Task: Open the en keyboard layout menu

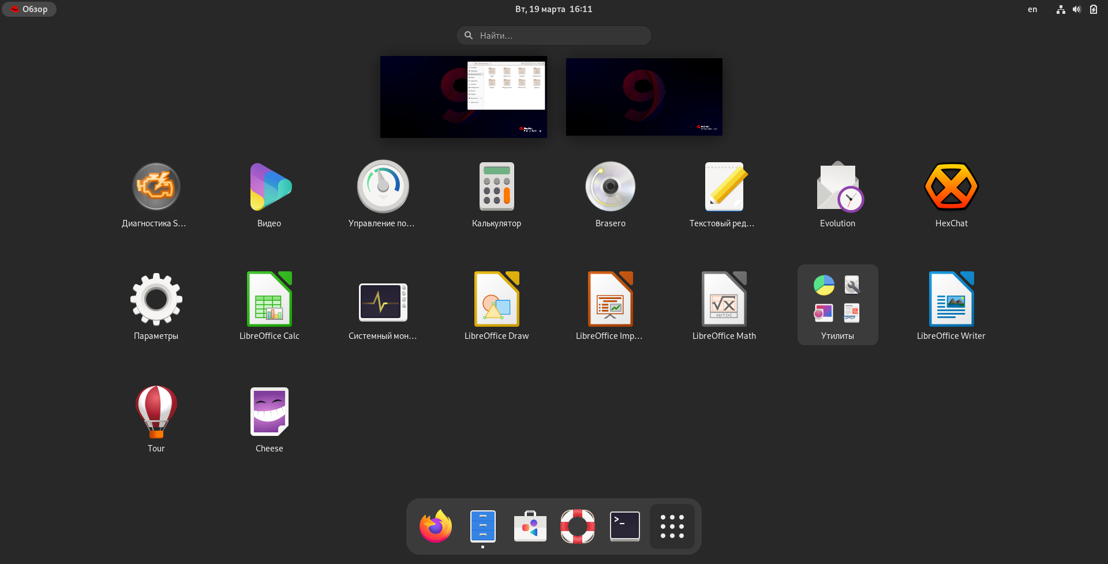Action: point(1032,9)
